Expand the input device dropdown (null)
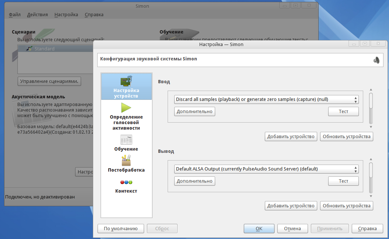The height and width of the screenshot is (239, 389). [266, 99]
